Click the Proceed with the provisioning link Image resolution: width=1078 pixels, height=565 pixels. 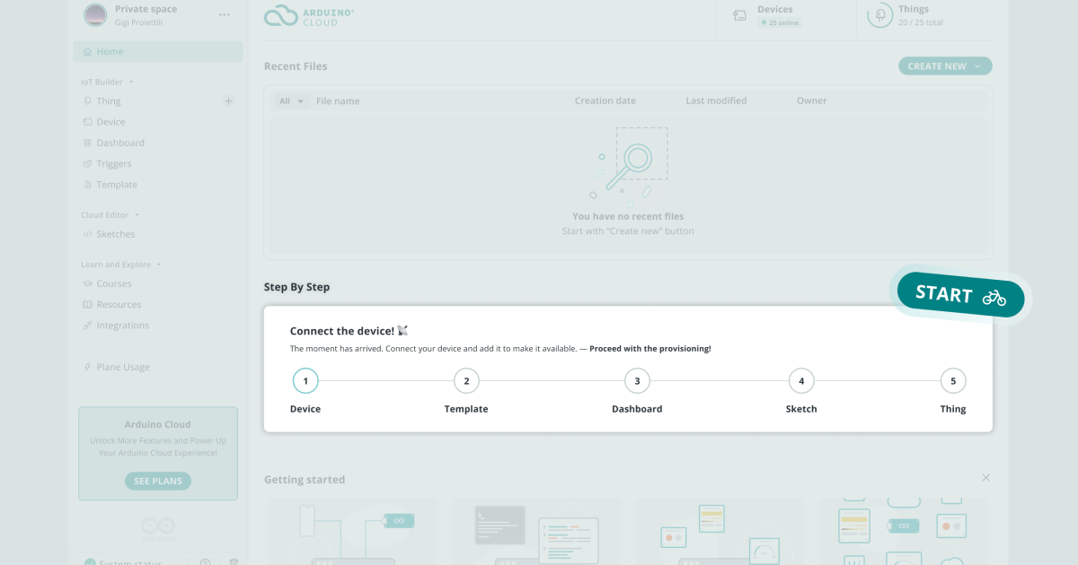point(650,349)
